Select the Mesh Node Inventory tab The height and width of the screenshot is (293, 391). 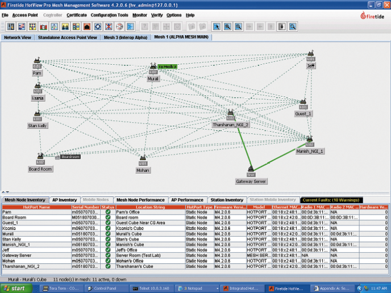pyautogui.click(x=25, y=200)
